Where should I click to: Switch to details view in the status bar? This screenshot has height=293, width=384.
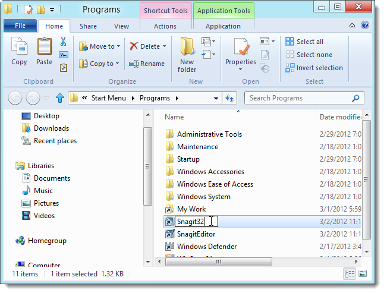point(350,273)
